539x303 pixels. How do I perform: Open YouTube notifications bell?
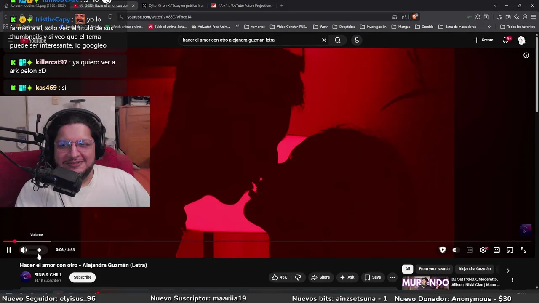pyautogui.click(x=506, y=40)
